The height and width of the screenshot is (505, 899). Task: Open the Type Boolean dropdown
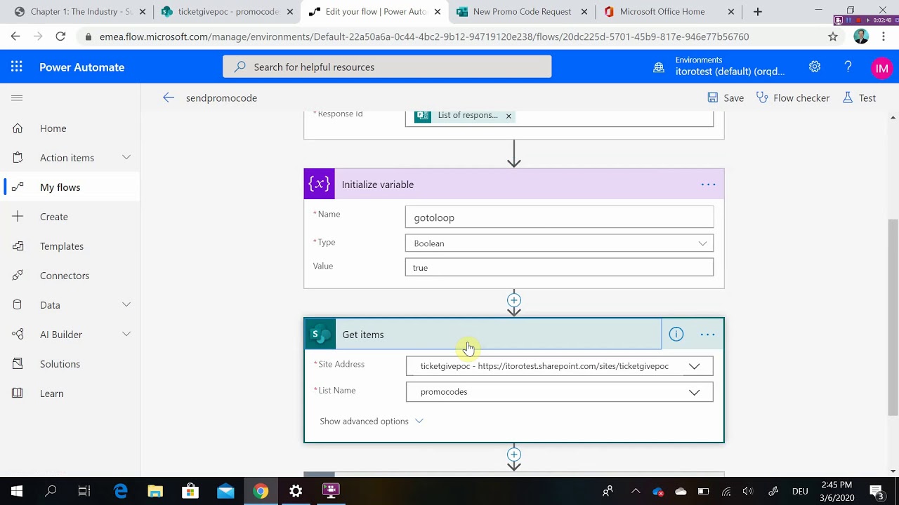[559, 243]
